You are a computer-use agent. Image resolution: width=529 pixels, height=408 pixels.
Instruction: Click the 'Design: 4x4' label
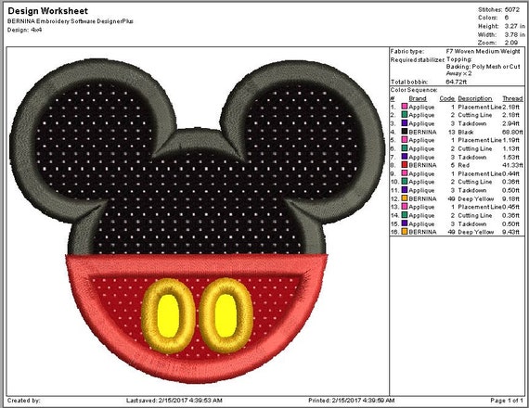coord(24,30)
